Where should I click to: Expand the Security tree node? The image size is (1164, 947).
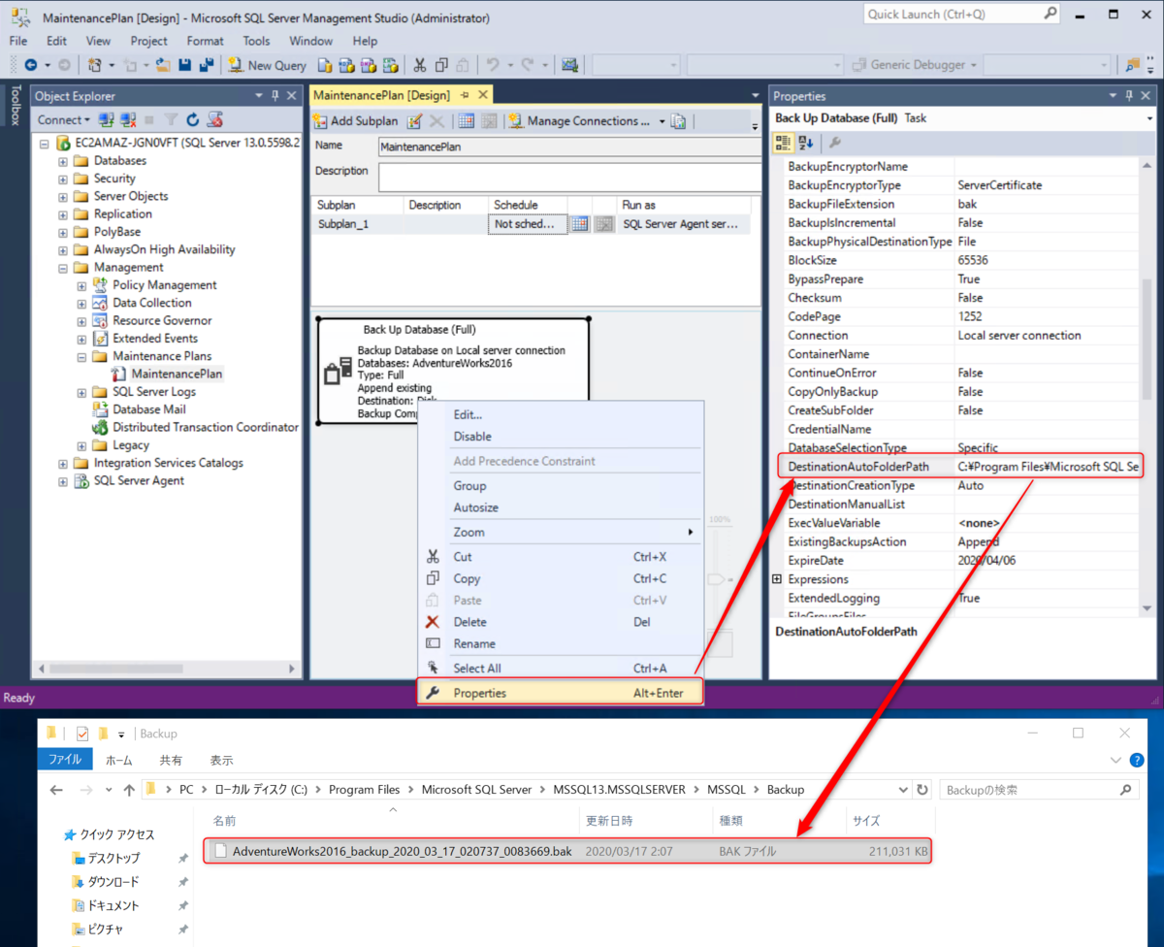click(63, 179)
